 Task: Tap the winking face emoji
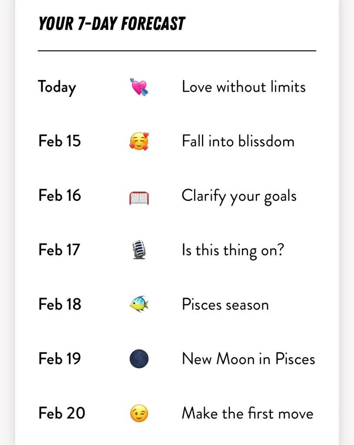139,413
